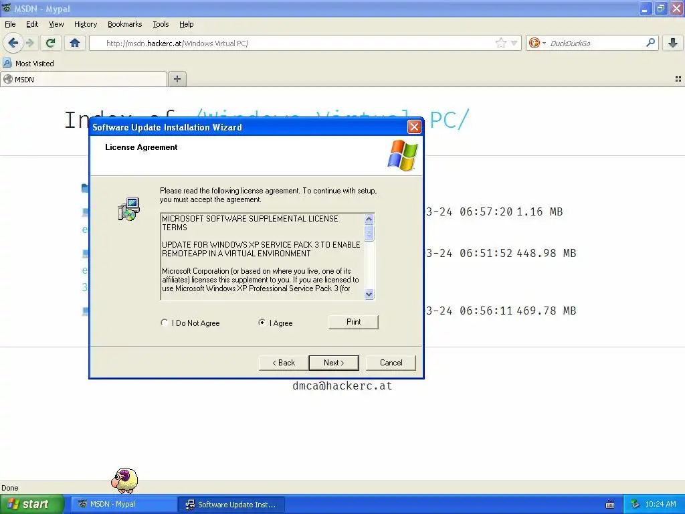The image size is (685, 514).
Task: Open the Most Visited bookmarks folder
Action: click(x=29, y=64)
